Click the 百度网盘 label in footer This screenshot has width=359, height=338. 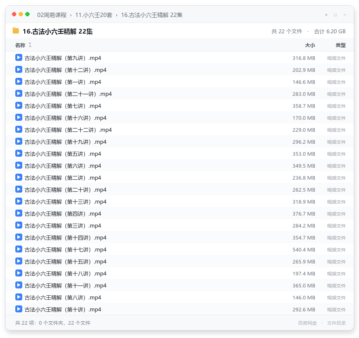(x=307, y=323)
